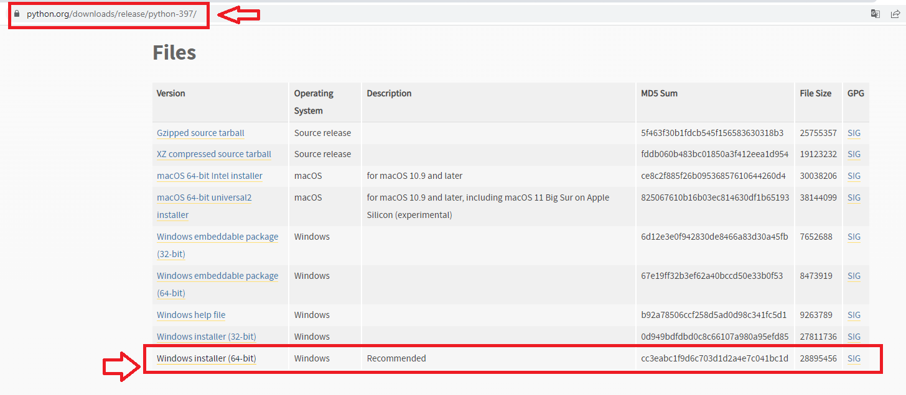Click MD5 sum ce8c2f885f26b09536857610644260d4

pyautogui.click(x=713, y=176)
